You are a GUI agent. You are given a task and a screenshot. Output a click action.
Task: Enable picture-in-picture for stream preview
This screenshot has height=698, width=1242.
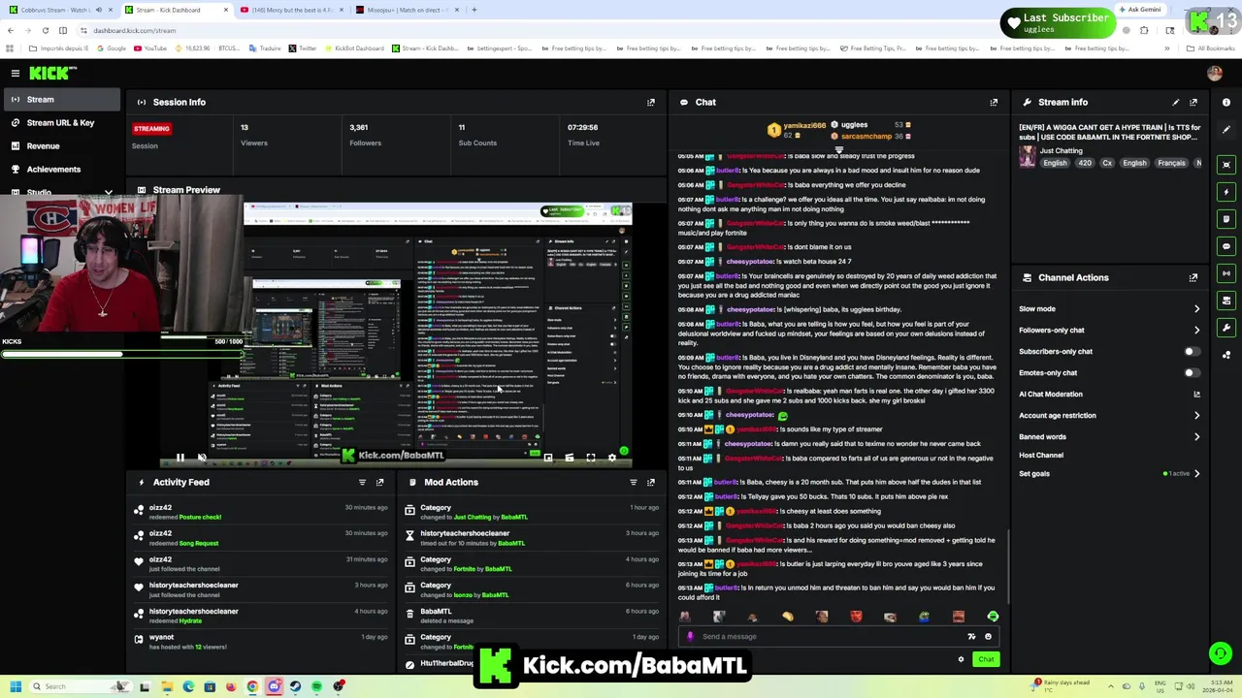pos(548,458)
